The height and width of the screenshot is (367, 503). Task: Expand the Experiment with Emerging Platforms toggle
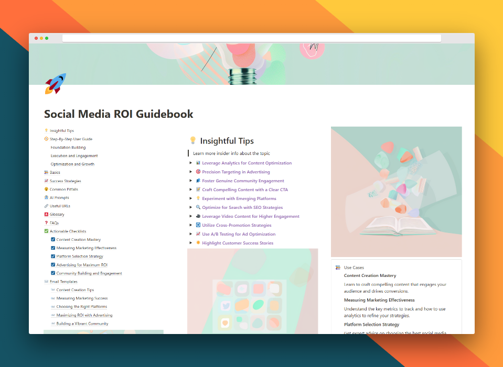click(191, 198)
